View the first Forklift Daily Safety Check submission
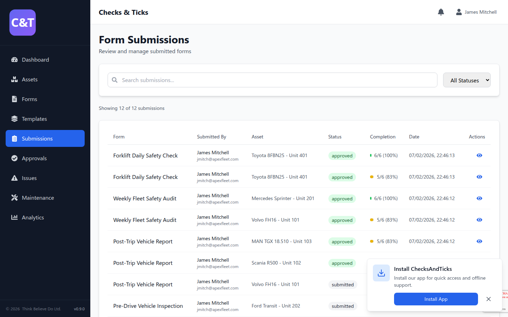This screenshot has width=508, height=317. point(479,155)
